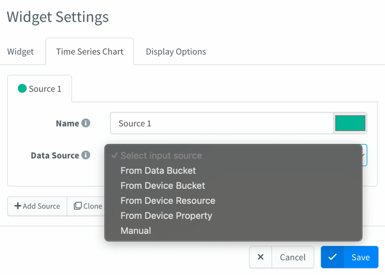
Task: Open the Data Source info icon
Action: (86, 155)
